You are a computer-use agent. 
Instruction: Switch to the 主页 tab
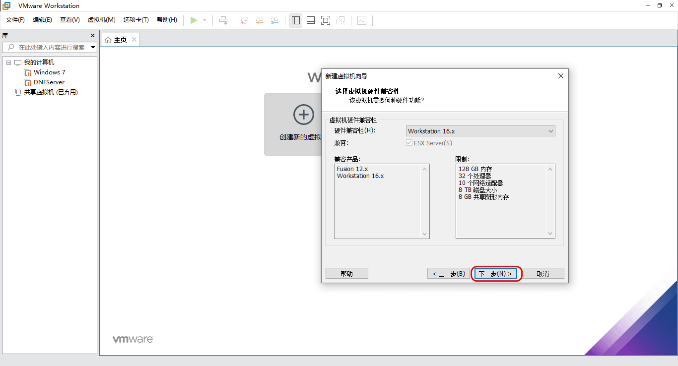click(121, 40)
